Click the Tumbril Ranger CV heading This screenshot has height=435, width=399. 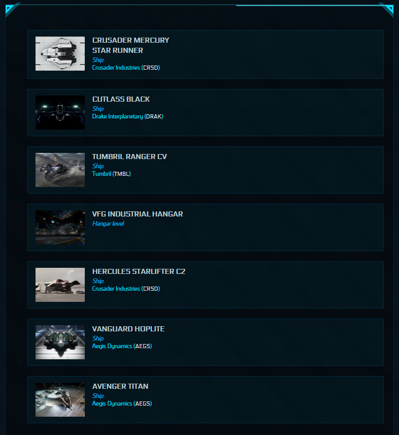[129, 157]
